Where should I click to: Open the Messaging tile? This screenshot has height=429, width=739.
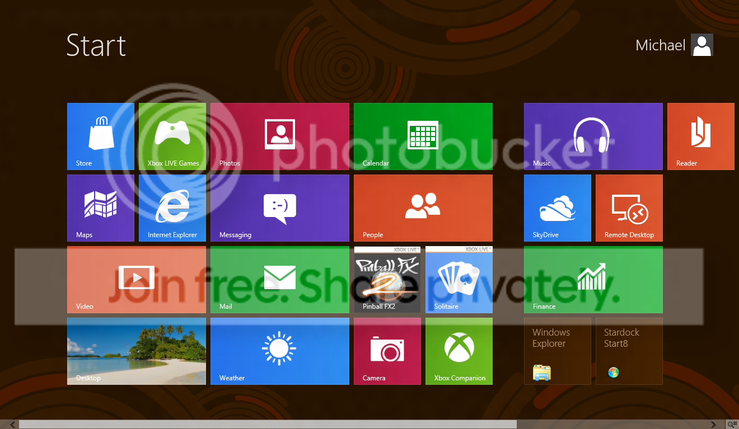280,208
